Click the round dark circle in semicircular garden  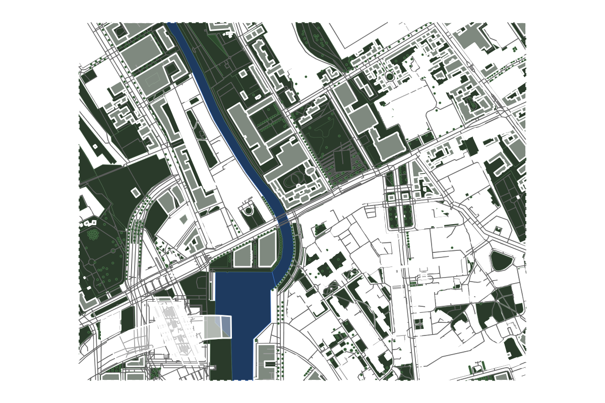[x=248, y=212]
